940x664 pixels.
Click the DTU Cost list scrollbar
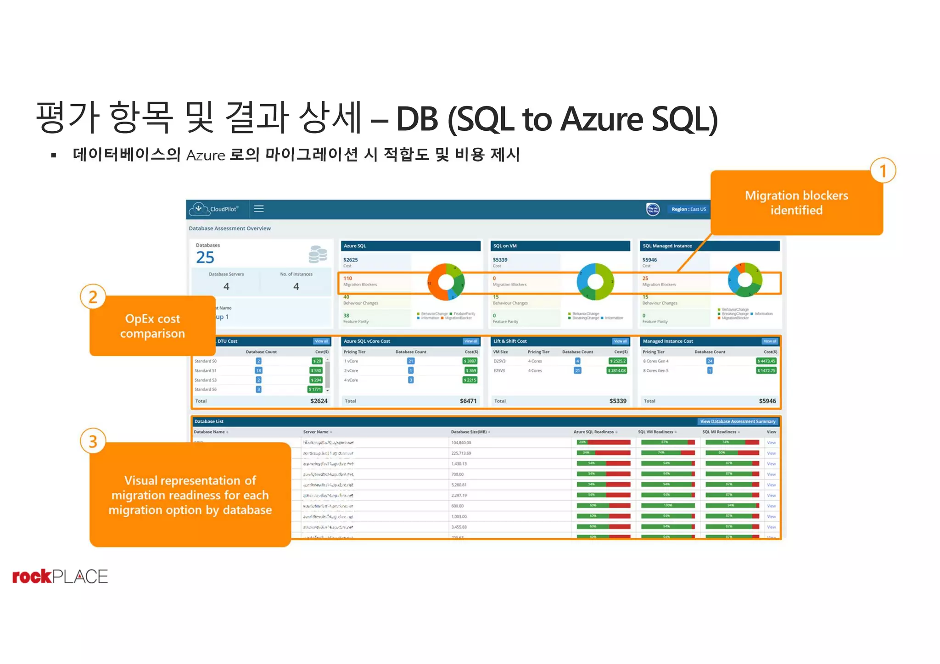[x=327, y=375]
